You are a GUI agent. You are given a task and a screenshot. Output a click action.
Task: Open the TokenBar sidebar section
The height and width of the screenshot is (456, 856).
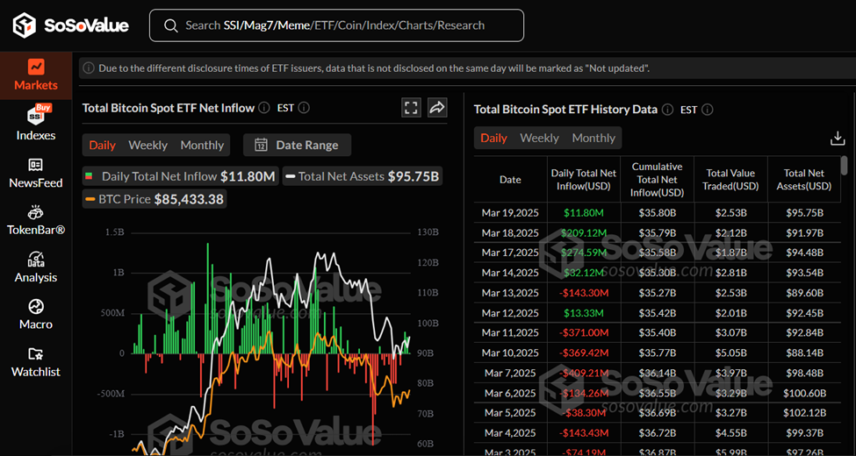36,220
